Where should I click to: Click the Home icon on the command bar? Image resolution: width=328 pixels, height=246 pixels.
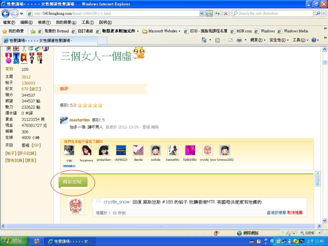coord(204,40)
